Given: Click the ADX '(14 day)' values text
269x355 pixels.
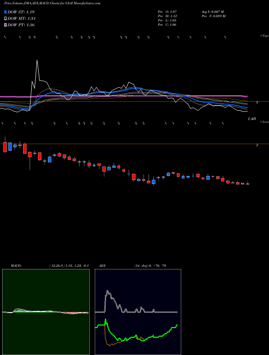Looking at the screenshot, I should click(x=150, y=266).
